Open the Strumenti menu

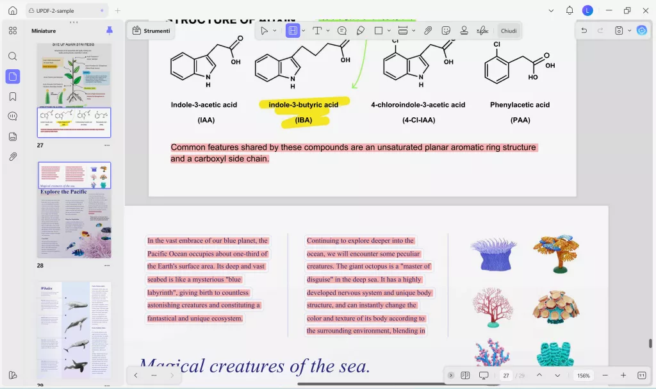click(151, 30)
